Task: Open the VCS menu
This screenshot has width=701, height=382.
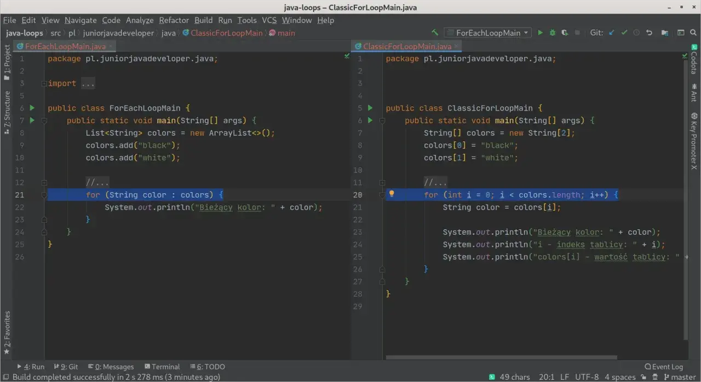Action: [x=269, y=20]
